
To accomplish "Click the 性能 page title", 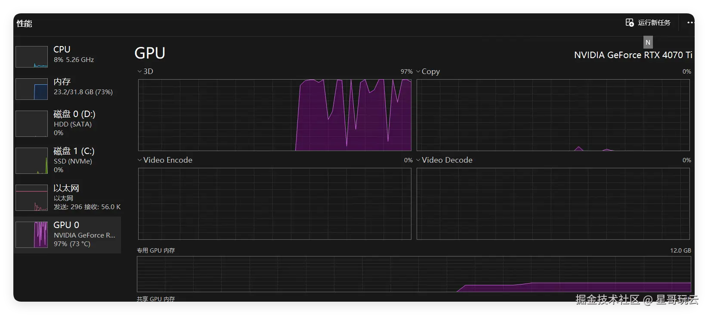I will coord(25,24).
